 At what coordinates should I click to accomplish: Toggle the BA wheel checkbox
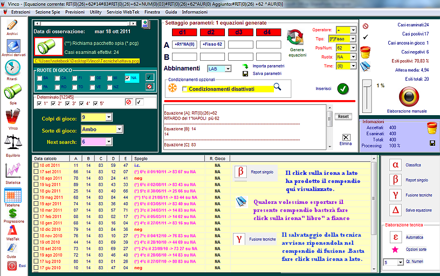[39, 78]
